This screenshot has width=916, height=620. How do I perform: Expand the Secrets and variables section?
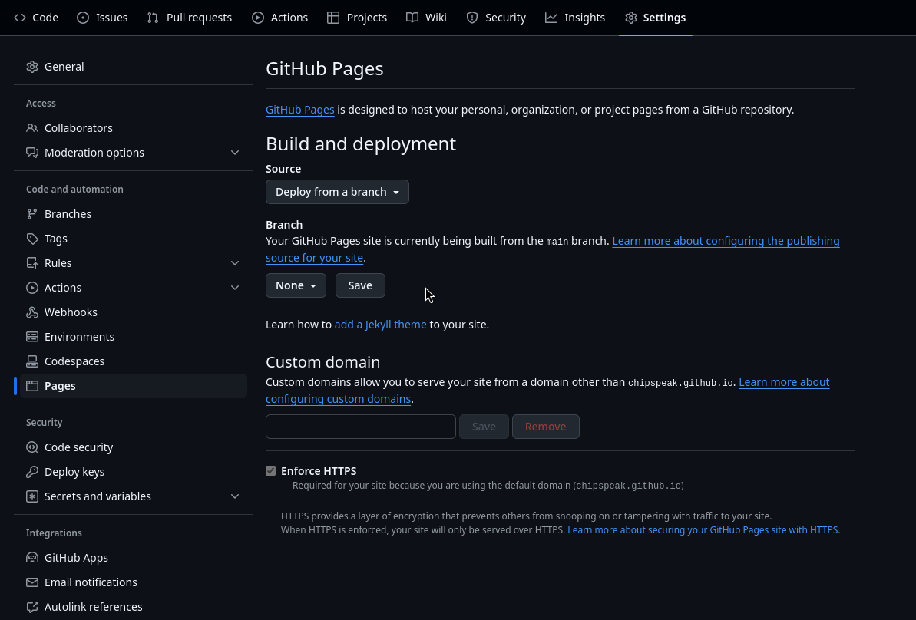coord(235,496)
